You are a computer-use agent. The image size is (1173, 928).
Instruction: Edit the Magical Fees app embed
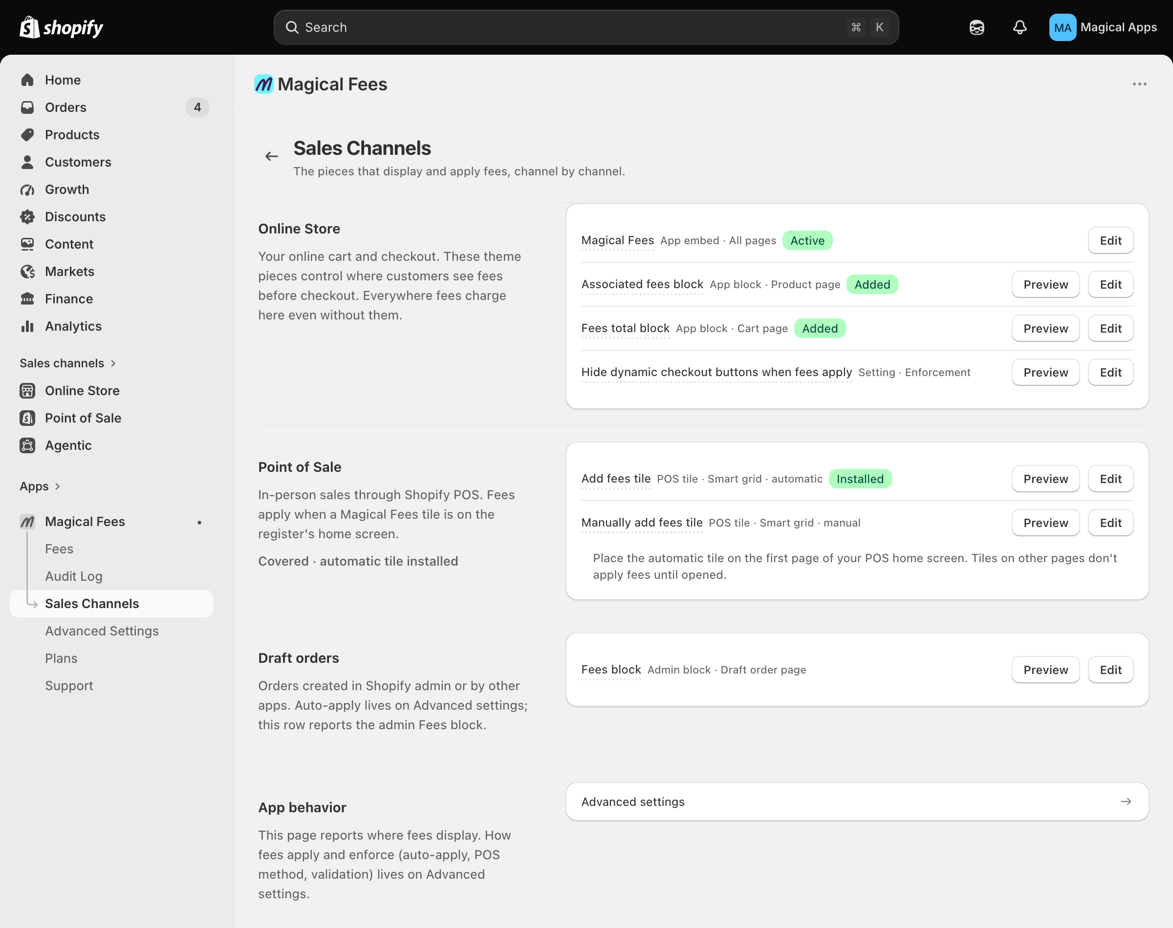[x=1110, y=241]
